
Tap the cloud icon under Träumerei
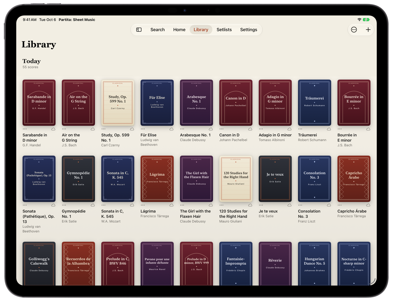point(329,129)
